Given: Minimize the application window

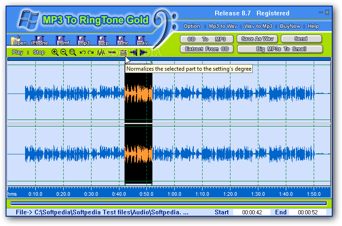Looking at the screenshot, I should [321, 13].
